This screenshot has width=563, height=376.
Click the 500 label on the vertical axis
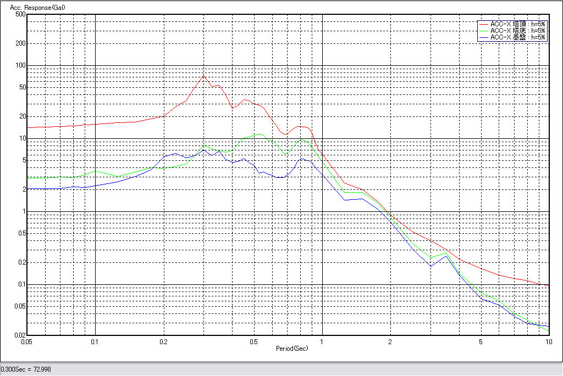[20, 15]
